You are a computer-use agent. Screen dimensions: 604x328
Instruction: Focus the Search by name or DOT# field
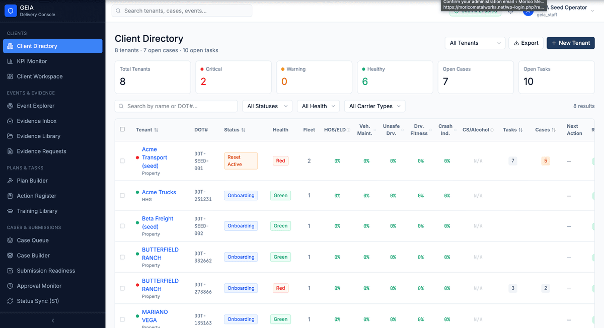pyautogui.click(x=176, y=106)
